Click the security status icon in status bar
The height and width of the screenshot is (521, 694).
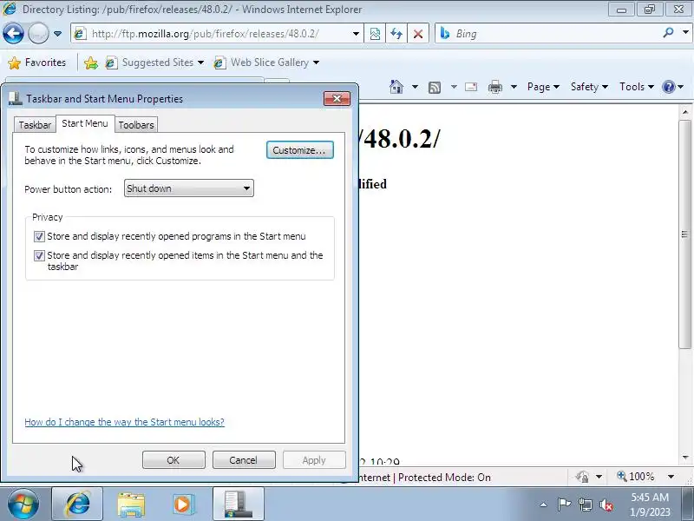pos(582,477)
